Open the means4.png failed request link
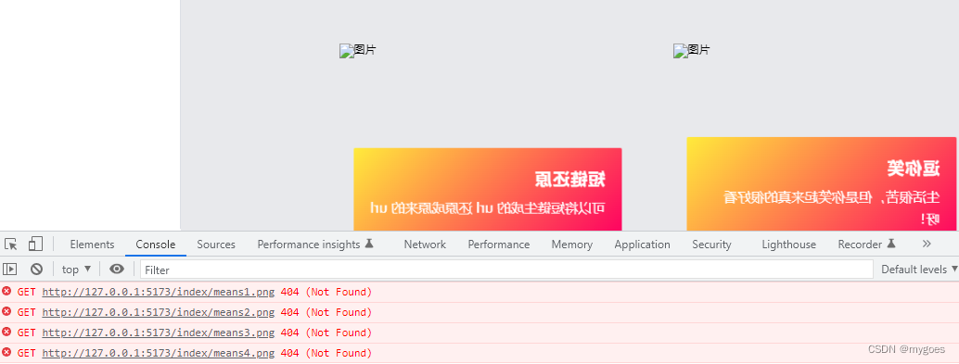959x364 pixels. click(x=159, y=353)
